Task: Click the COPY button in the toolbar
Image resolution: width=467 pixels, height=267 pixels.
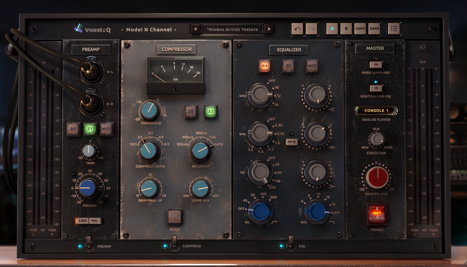Action: (360, 28)
